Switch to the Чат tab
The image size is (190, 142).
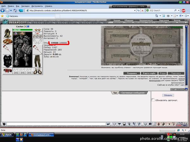[115, 93]
